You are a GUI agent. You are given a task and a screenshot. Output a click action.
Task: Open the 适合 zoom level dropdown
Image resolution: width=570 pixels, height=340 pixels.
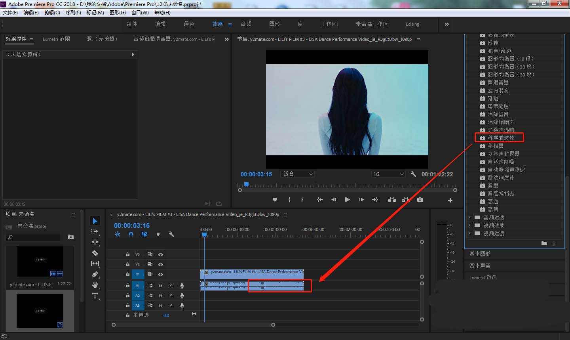click(298, 174)
